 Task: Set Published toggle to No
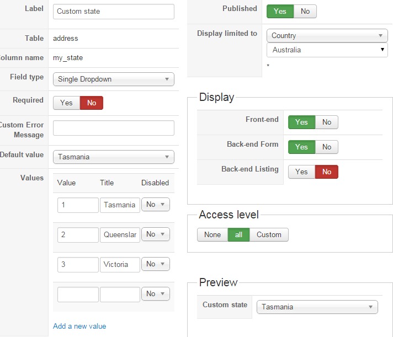click(305, 11)
